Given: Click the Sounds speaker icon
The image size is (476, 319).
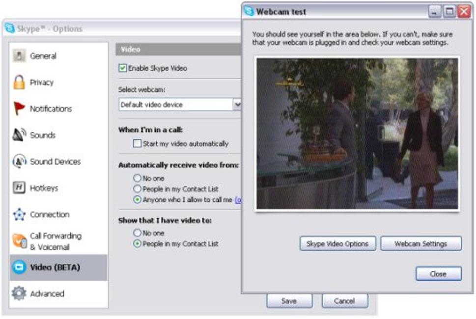Looking at the screenshot, I should coord(19,135).
